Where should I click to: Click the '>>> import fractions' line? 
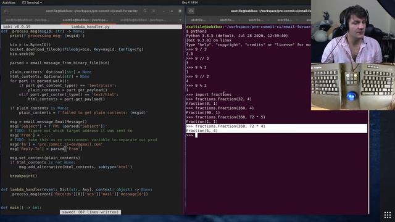(x=209, y=94)
